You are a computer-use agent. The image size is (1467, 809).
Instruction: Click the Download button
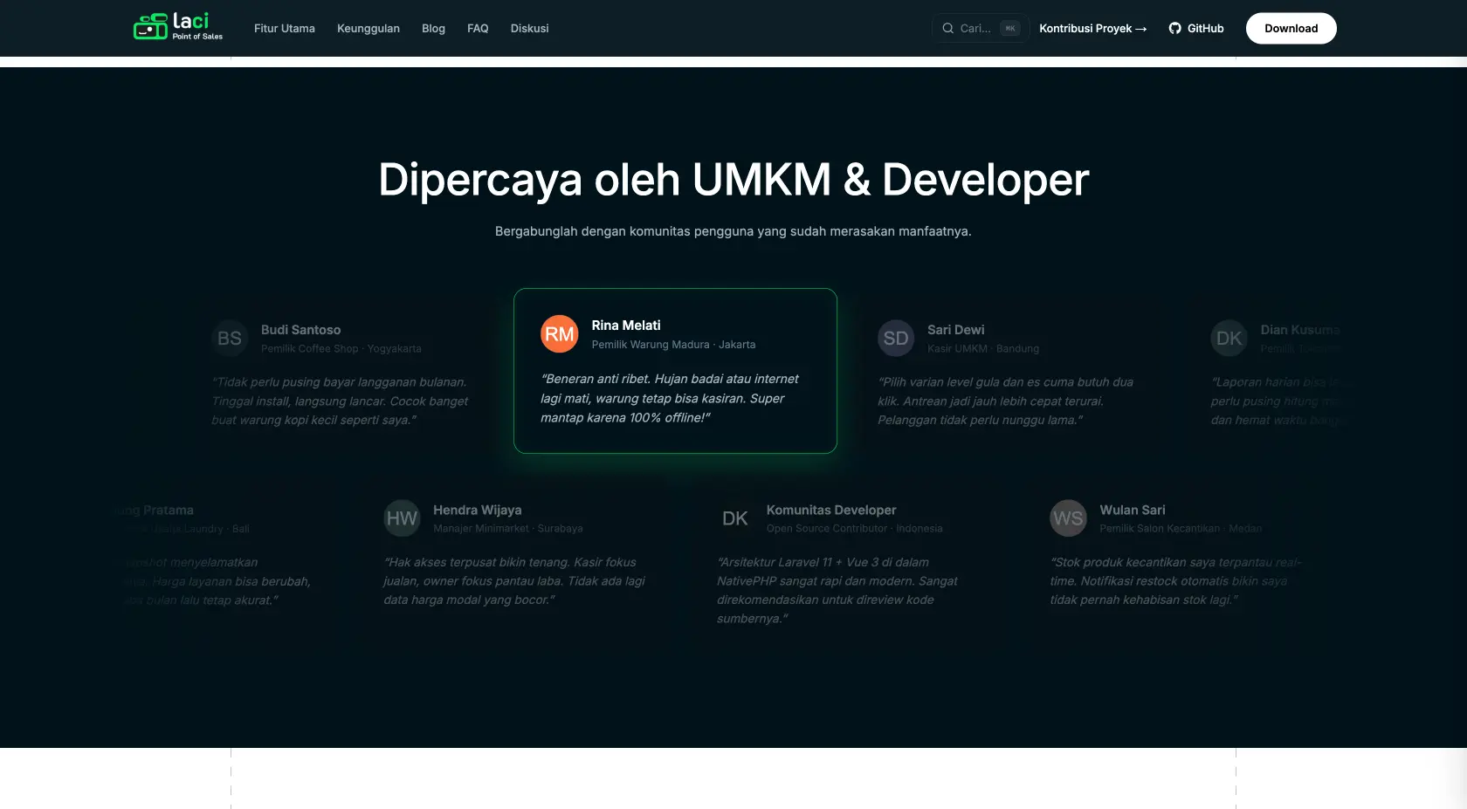1291,29
